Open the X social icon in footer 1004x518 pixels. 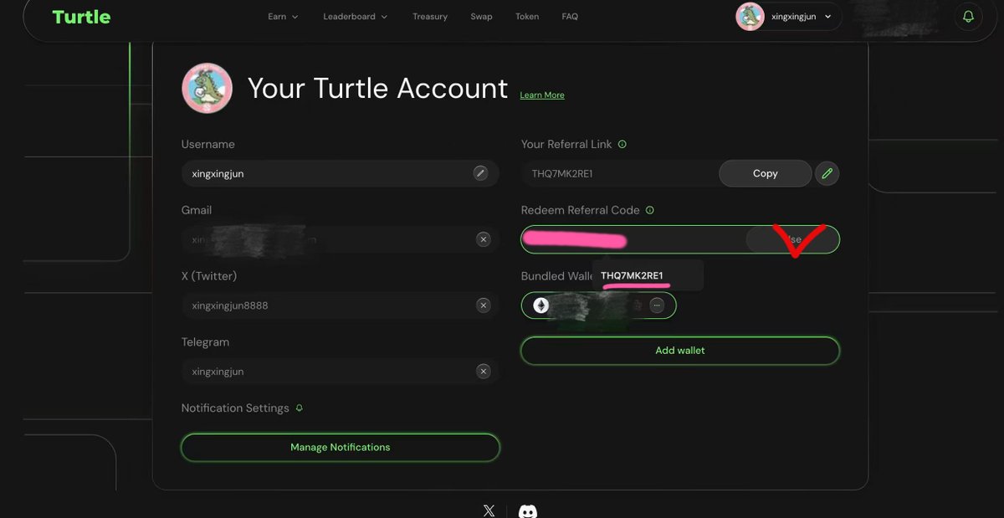click(489, 510)
